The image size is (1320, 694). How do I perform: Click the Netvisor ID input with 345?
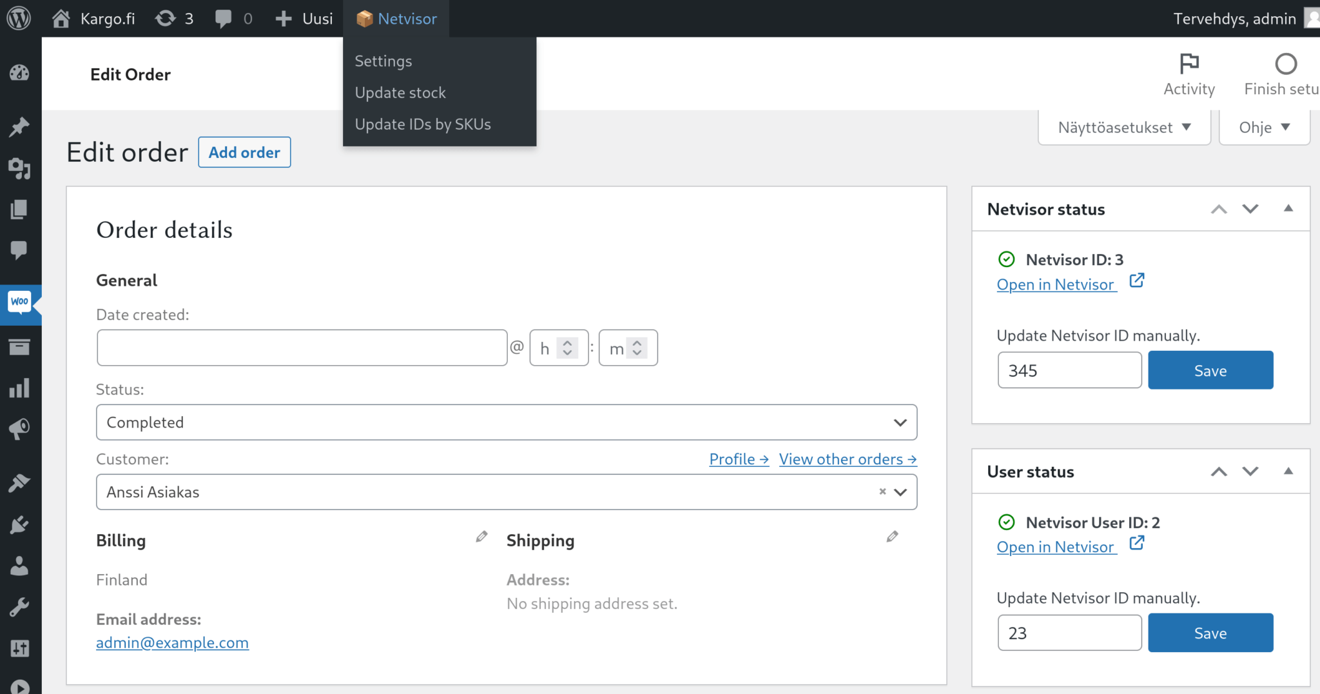click(1070, 370)
